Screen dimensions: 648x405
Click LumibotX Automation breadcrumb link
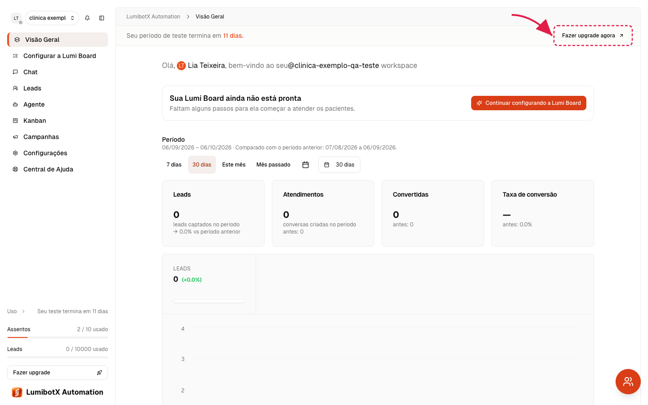153,17
